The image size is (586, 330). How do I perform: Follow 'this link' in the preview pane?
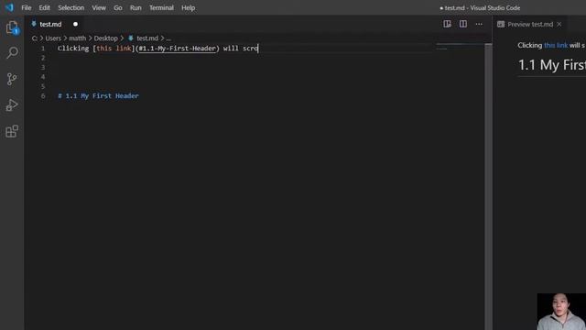556,45
